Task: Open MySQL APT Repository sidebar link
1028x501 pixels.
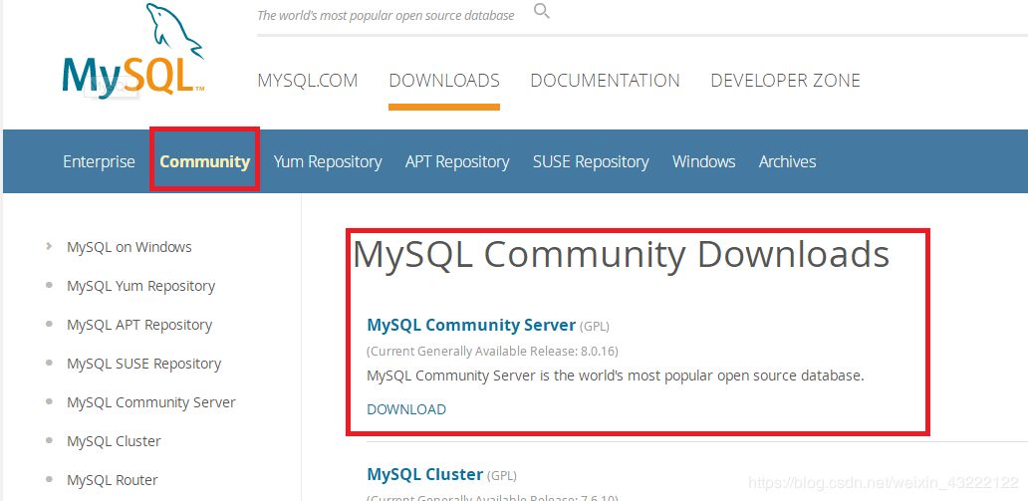Action: (139, 325)
